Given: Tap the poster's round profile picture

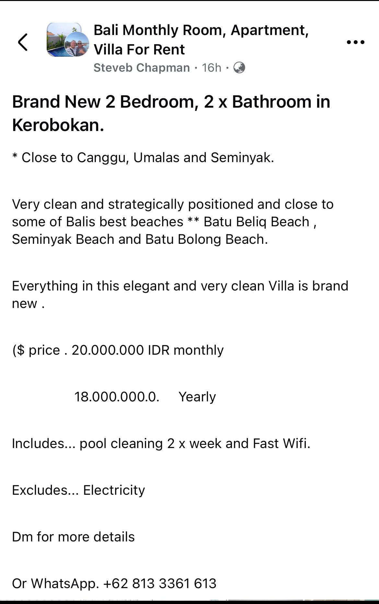Looking at the screenshot, I should [x=77, y=45].
